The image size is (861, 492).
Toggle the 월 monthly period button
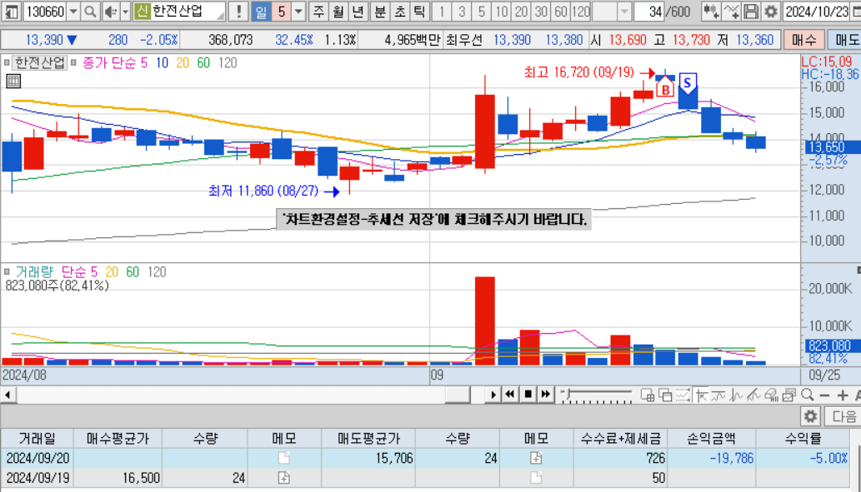click(338, 12)
